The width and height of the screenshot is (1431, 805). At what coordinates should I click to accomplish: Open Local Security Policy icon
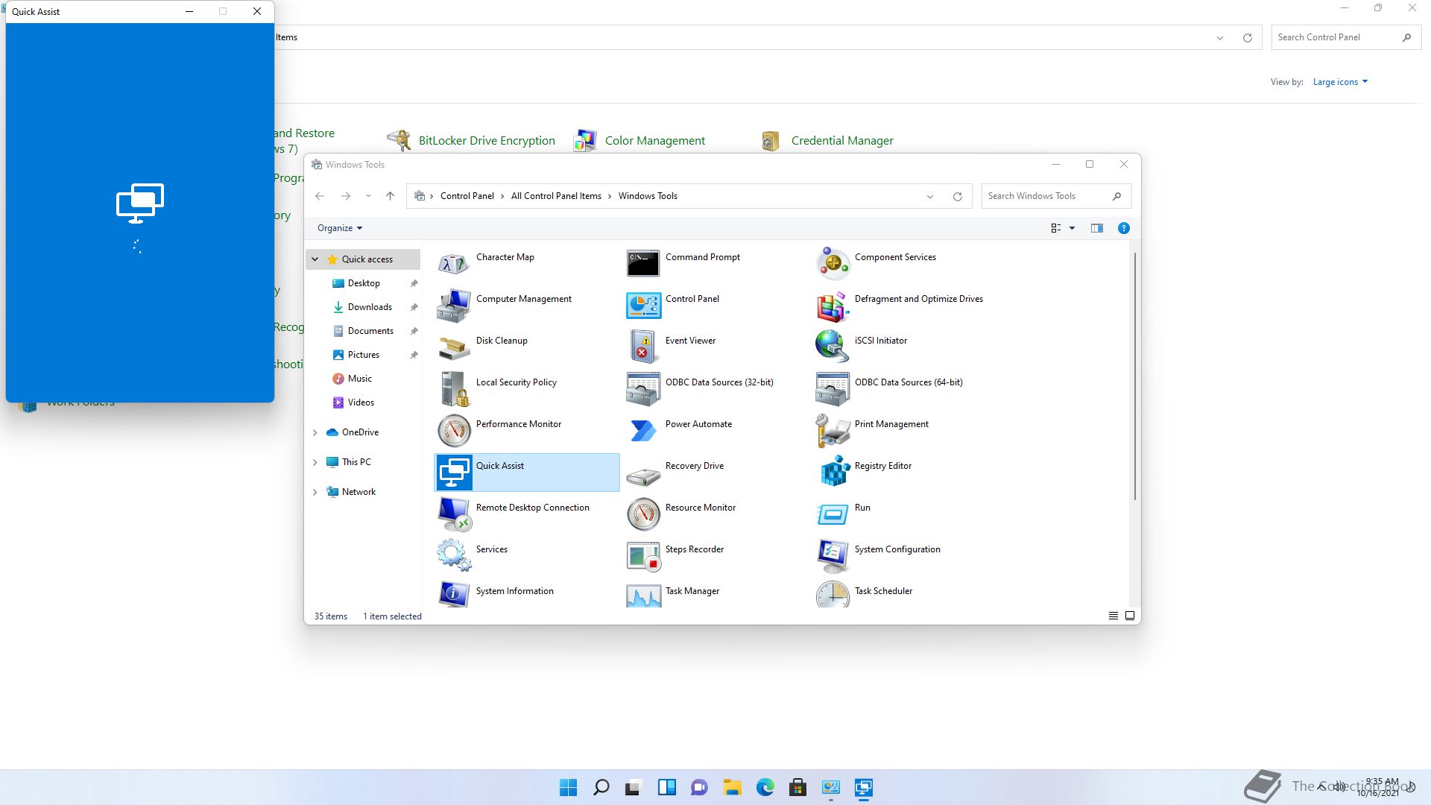click(x=454, y=388)
